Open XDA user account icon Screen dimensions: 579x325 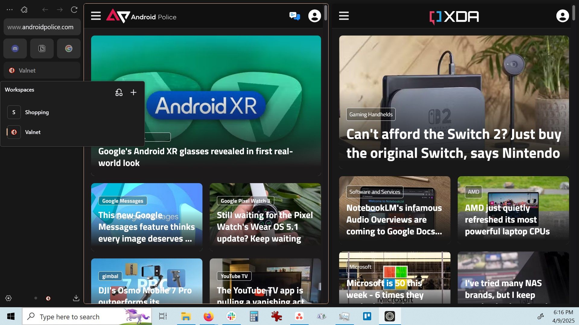pyautogui.click(x=562, y=16)
